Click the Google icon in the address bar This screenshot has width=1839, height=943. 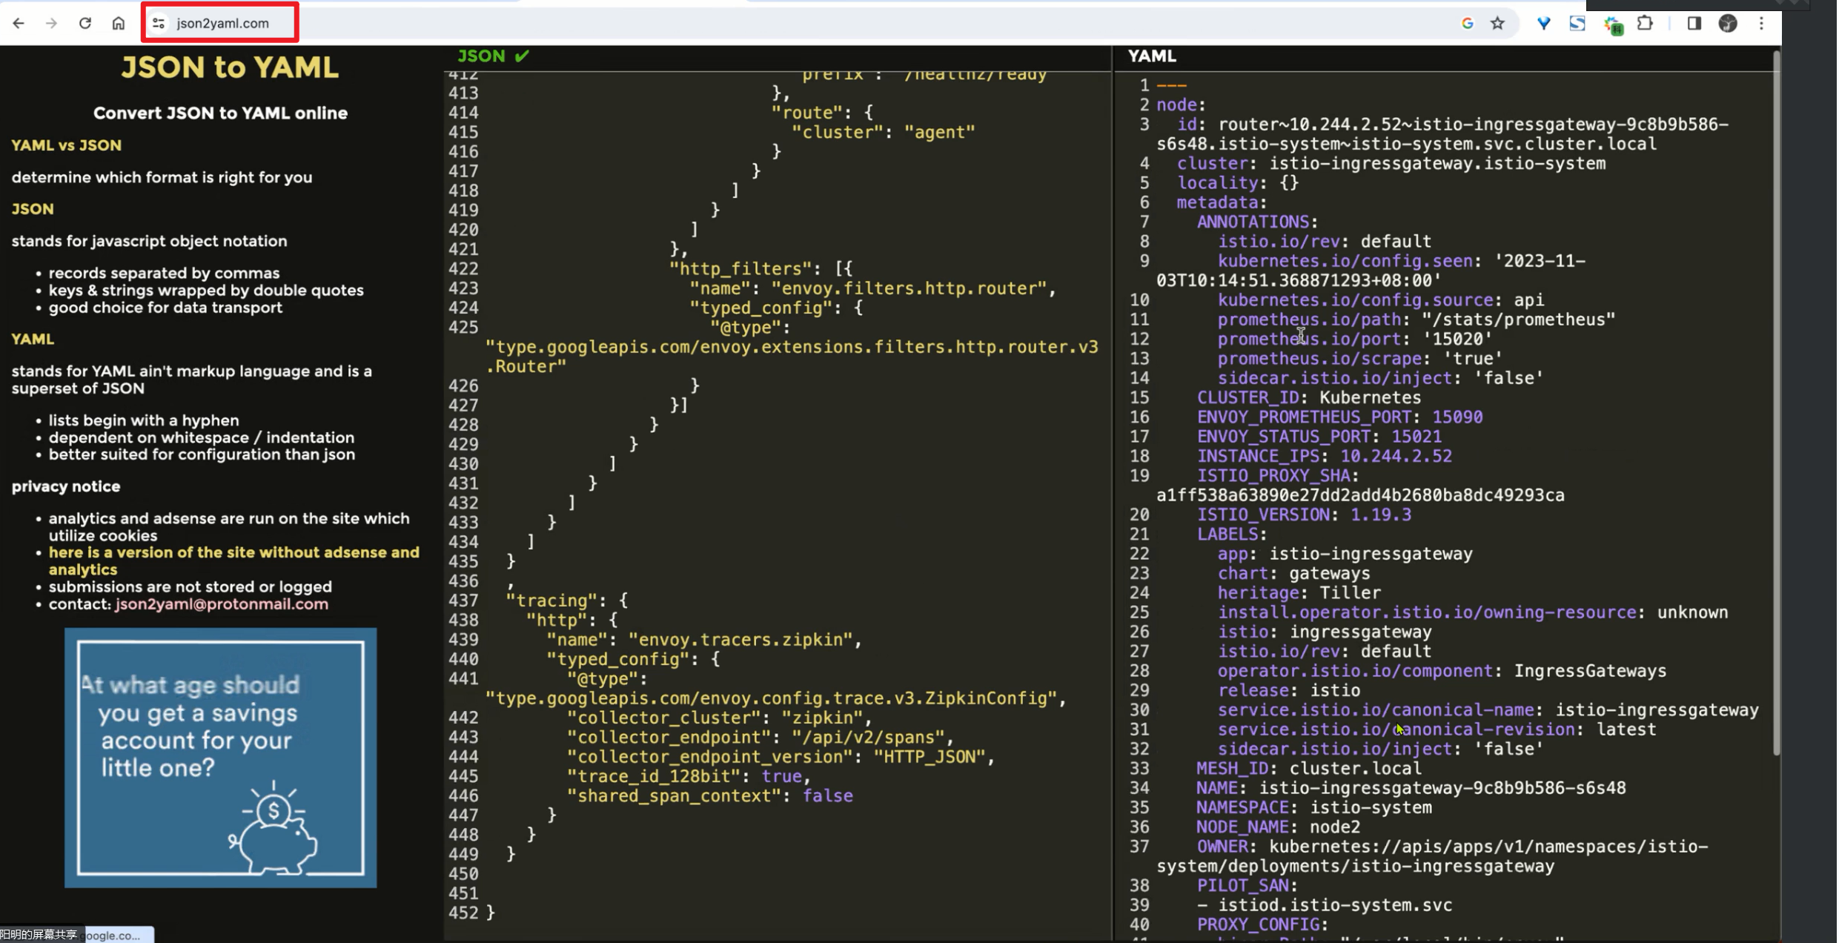click(1467, 23)
